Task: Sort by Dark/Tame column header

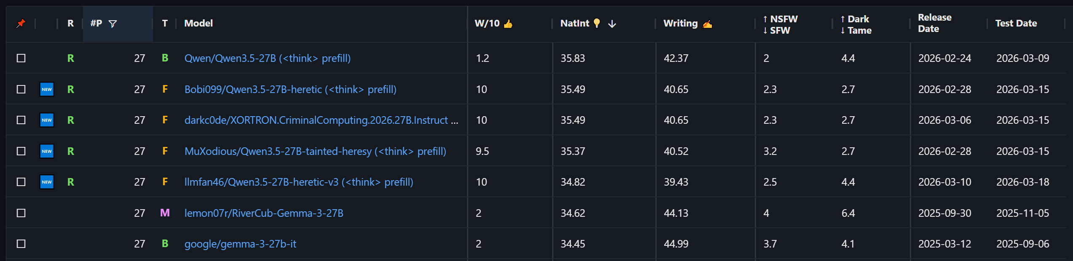Action: click(x=856, y=24)
